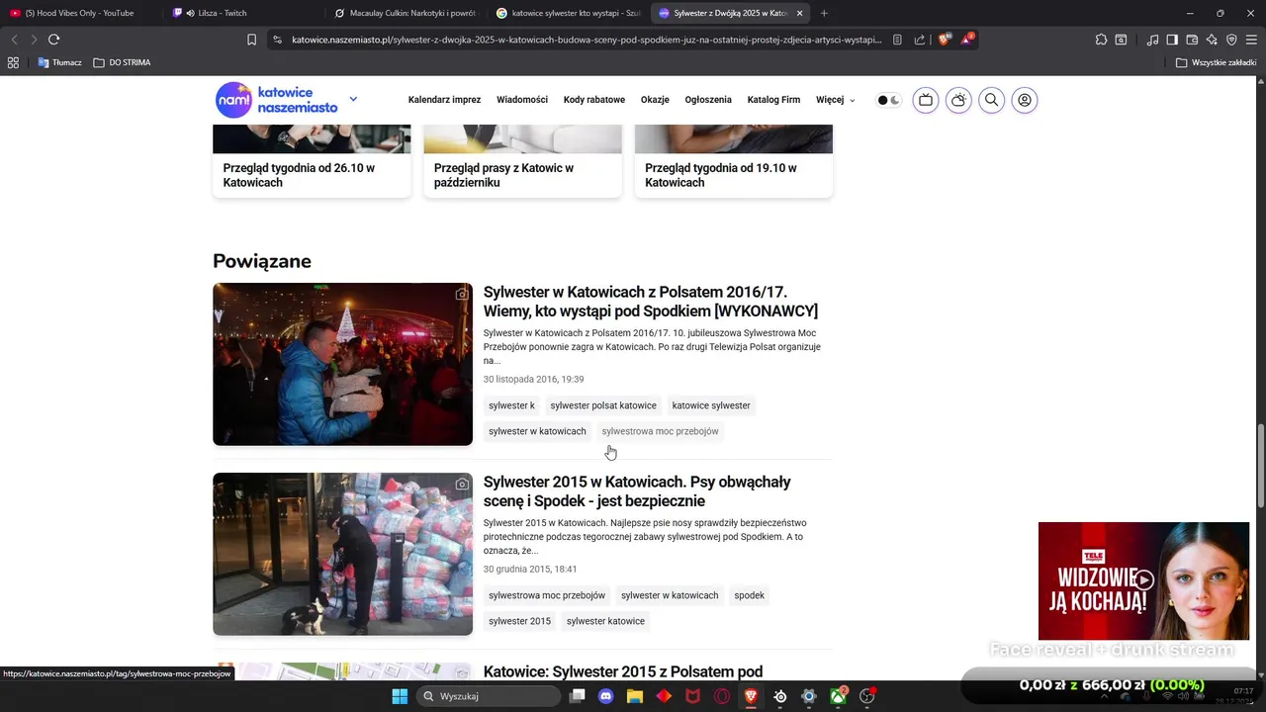The height and width of the screenshot is (712, 1266).
Task: Open the user account icon in the site header
Action: point(1025,100)
